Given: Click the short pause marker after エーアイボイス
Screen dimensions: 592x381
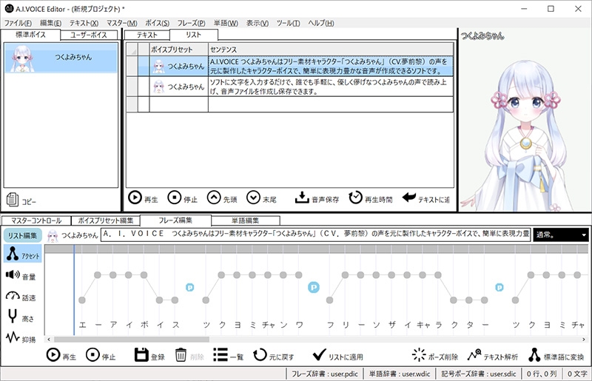Looking at the screenshot, I should click(x=190, y=287).
